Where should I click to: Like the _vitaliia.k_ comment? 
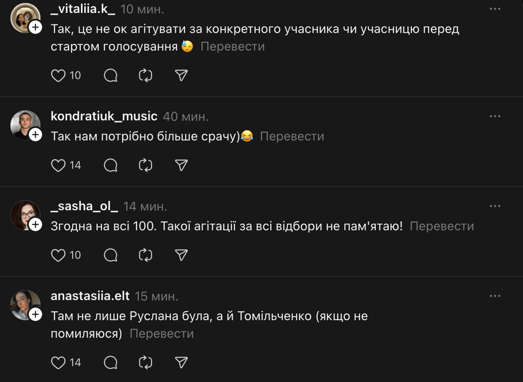click(59, 76)
